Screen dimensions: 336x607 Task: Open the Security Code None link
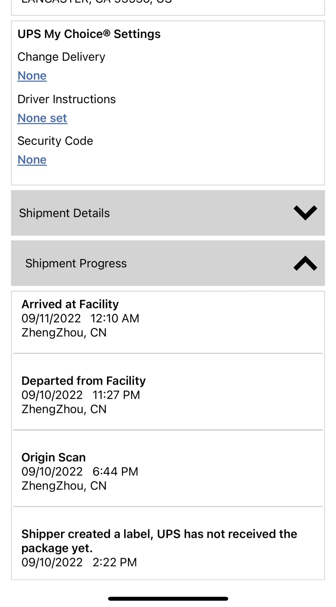click(x=32, y=160)
